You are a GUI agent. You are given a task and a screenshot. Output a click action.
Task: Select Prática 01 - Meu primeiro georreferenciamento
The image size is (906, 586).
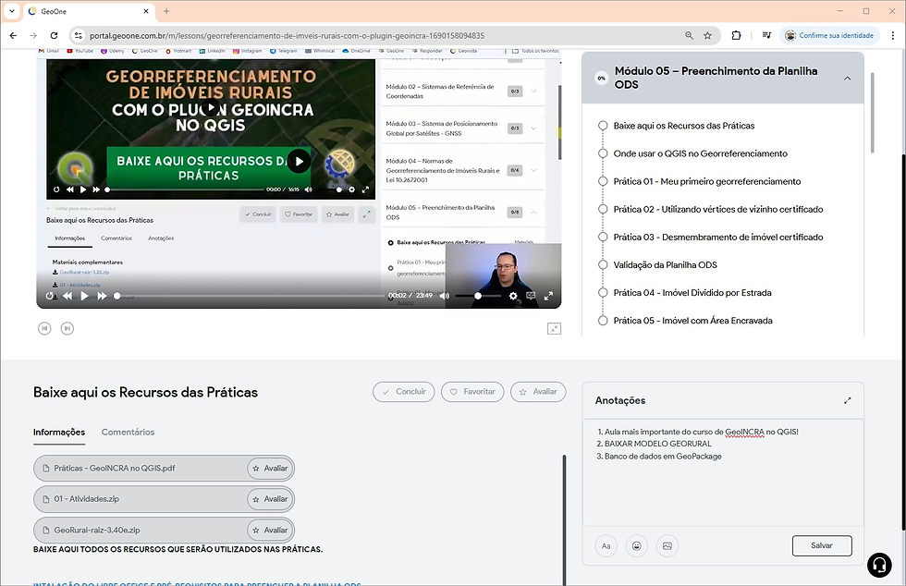706,181
